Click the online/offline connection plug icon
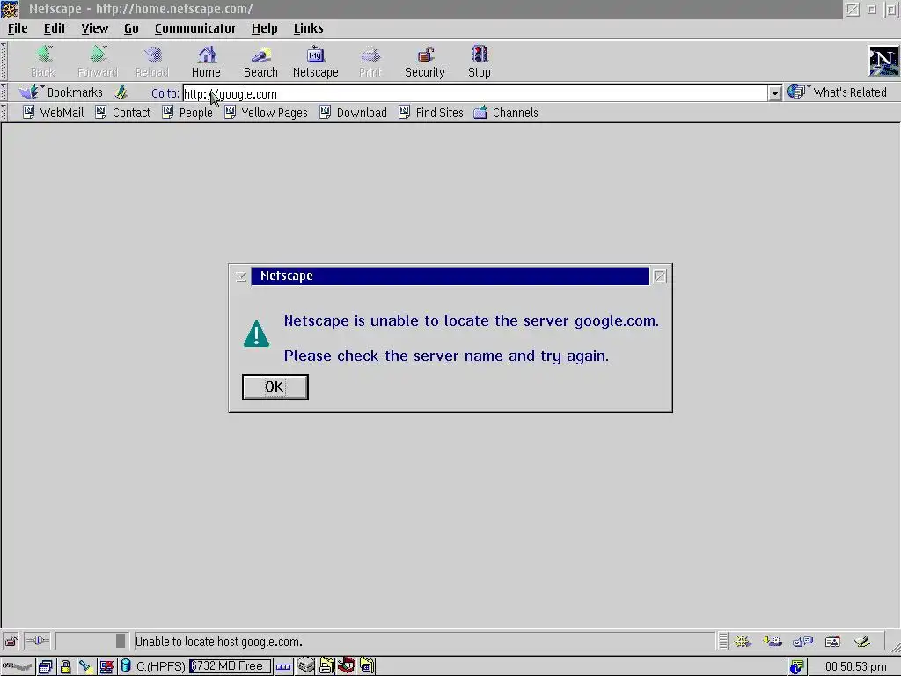Viewport: 901px width, 676px height. 37,641
